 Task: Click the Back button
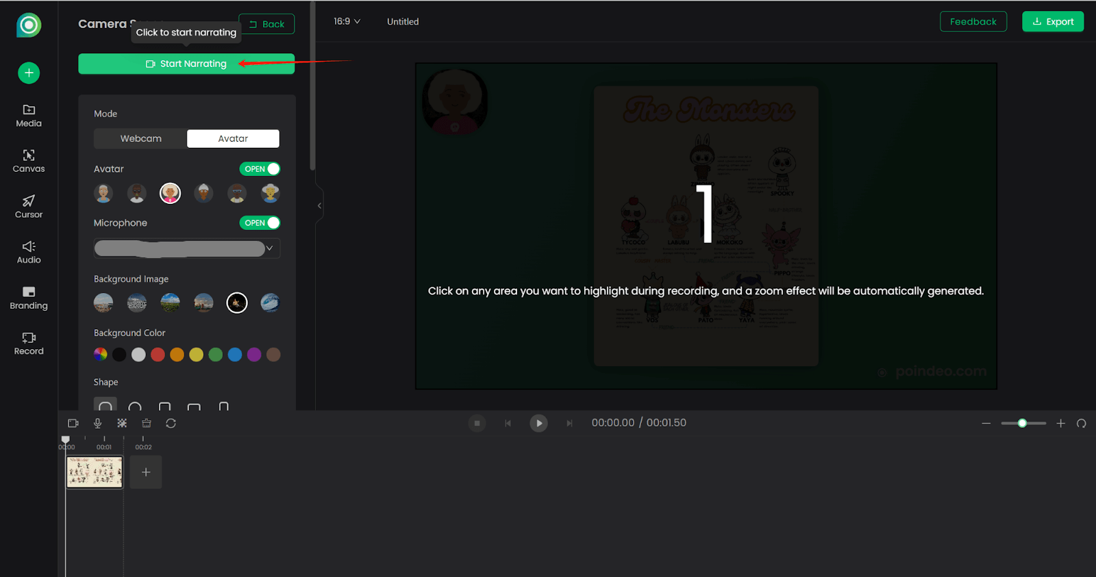[266, 24]
